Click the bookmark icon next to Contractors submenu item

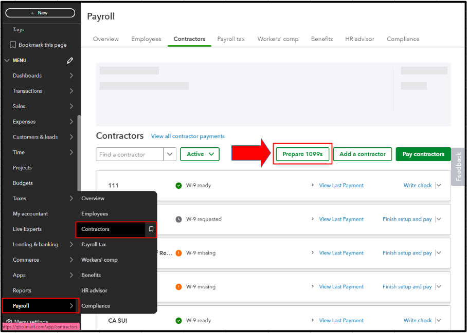(x=151, y=229)
